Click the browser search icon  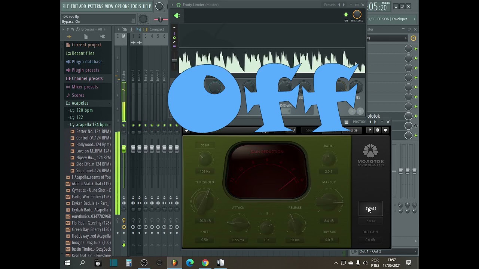click(77, 29)
